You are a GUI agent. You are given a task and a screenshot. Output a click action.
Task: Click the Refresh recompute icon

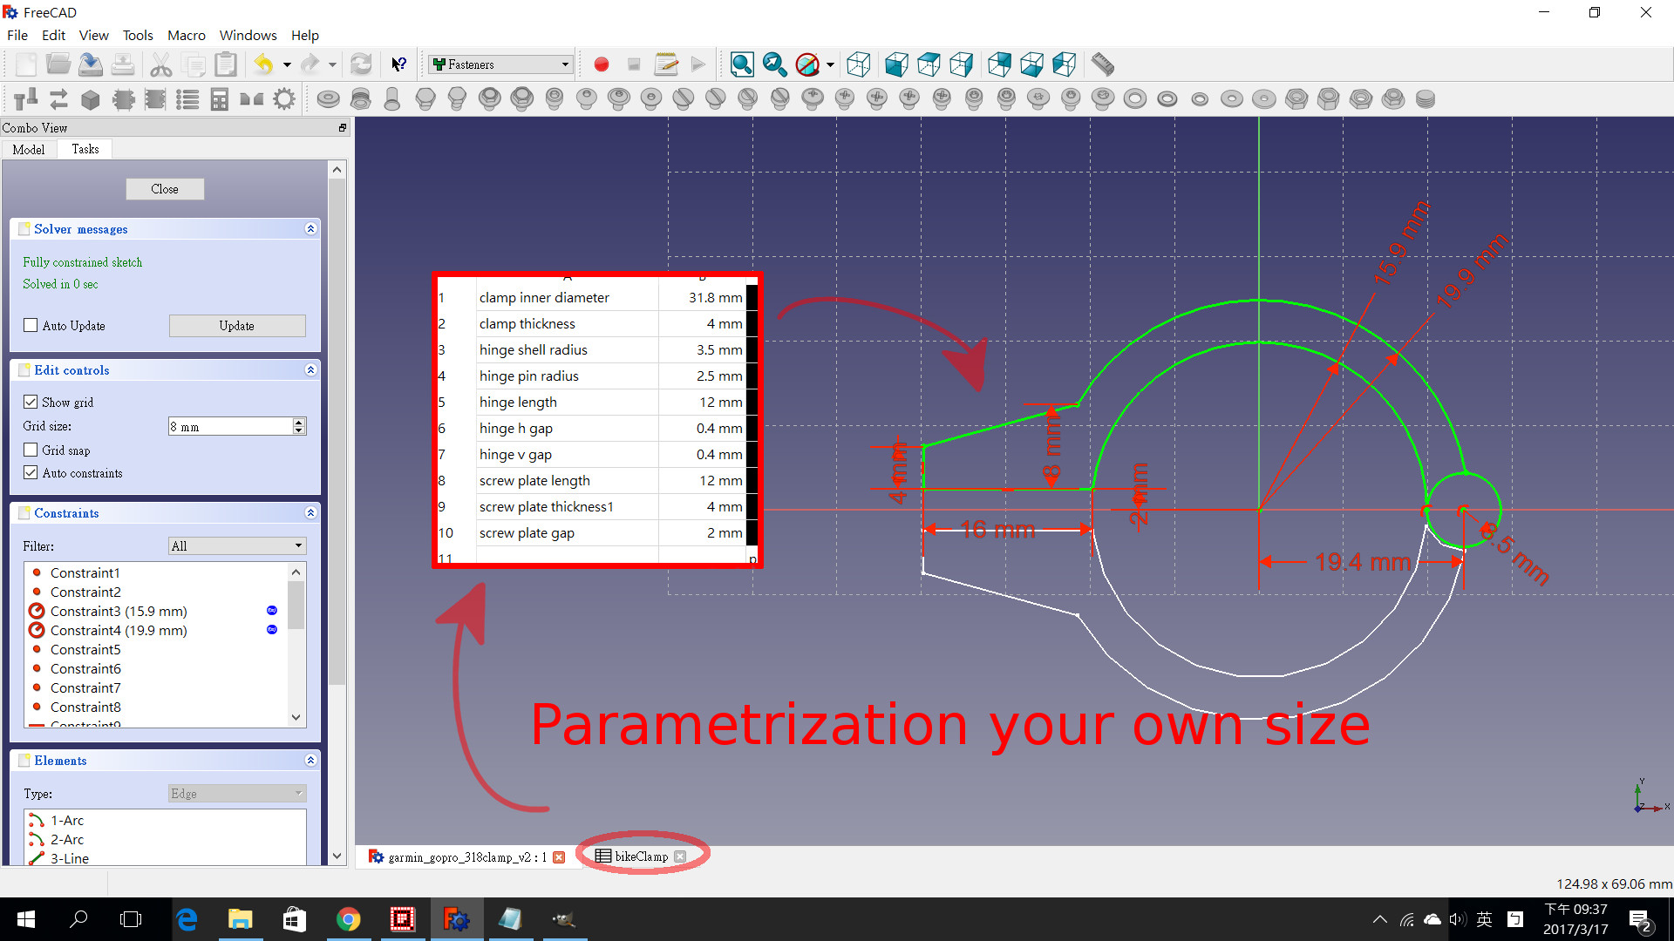pos(361,64)
